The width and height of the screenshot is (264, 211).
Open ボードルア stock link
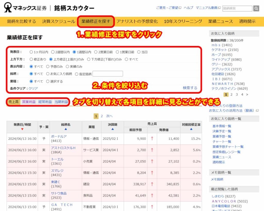(59, 137)
